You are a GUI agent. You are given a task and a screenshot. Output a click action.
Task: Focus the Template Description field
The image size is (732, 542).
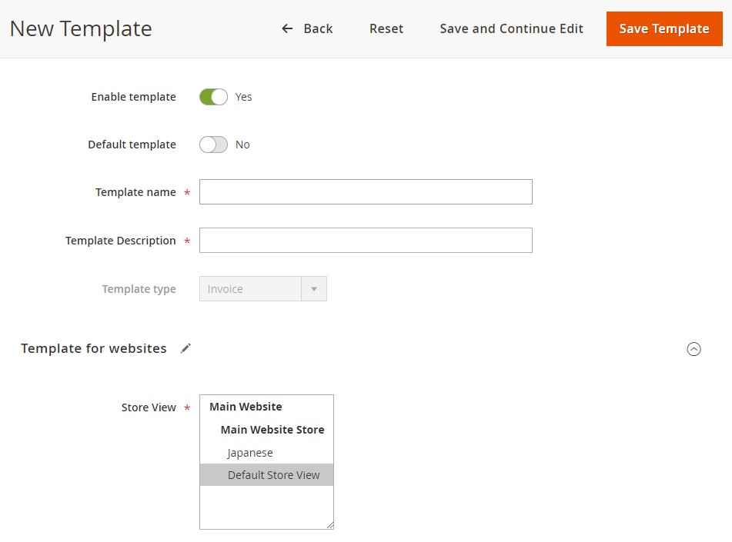pos(366,240)
